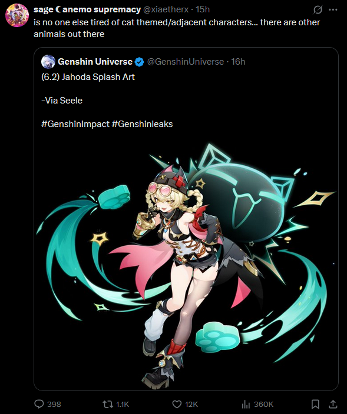This screenshot has width=347, height=414.
Task: Click the sage anemo supremacy display name
Action: 87,9
